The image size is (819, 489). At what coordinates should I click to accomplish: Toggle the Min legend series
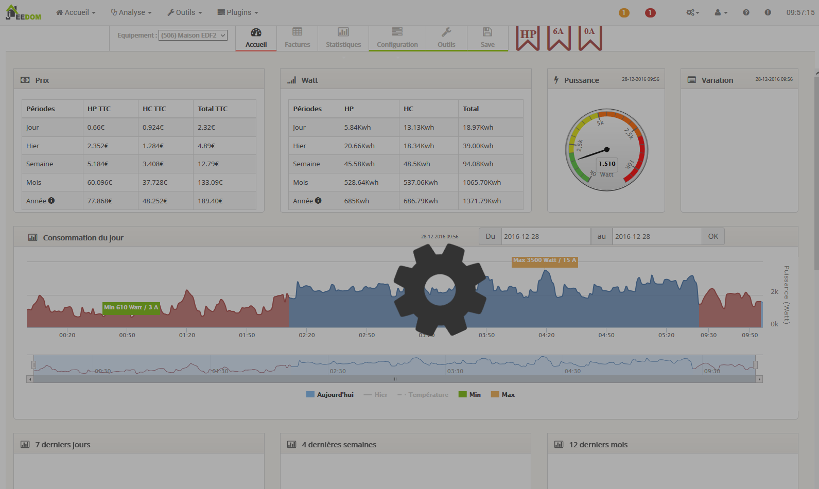[x=469, y=395]
